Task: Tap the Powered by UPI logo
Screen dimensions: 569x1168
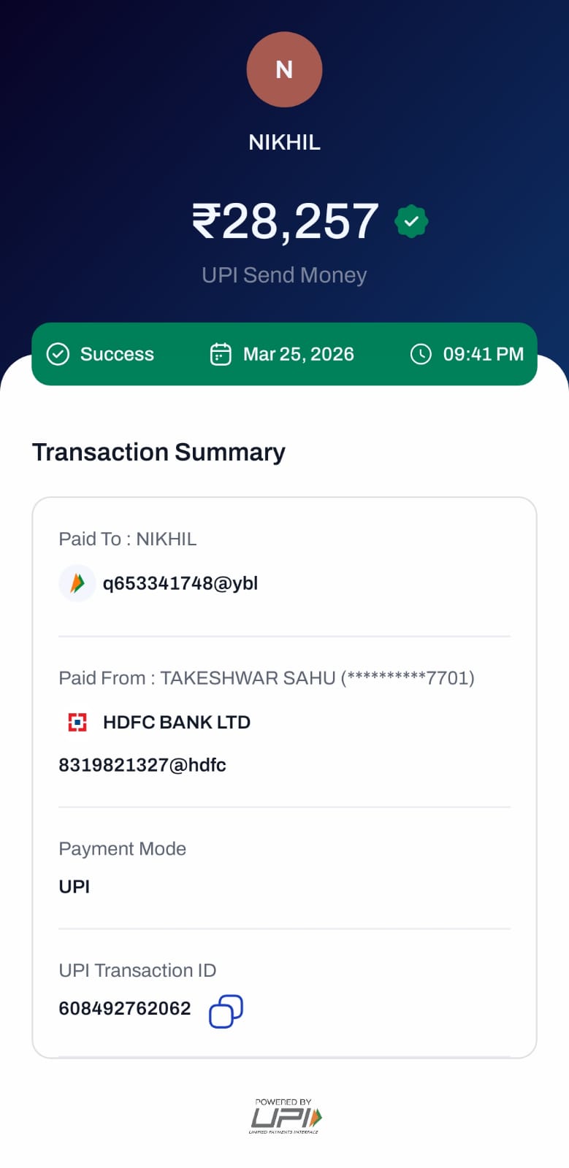Action: tap(285, 1116)
